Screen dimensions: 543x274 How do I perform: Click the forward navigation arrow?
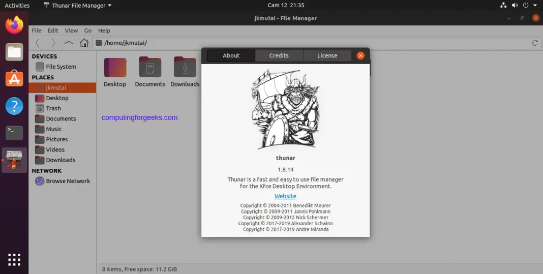[x=53, y=43]
